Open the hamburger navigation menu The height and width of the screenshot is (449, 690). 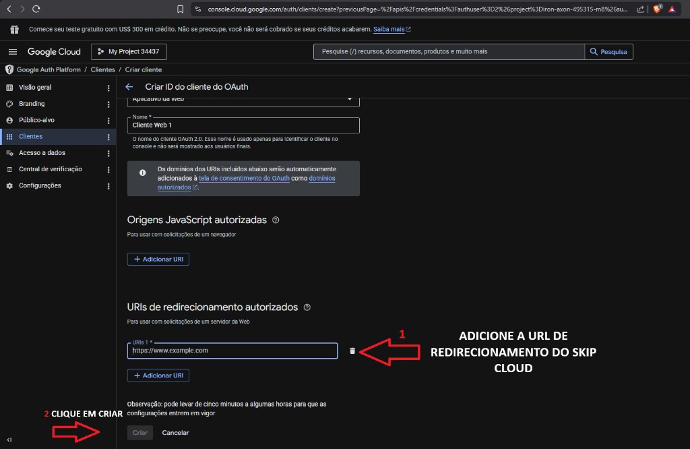click(x=13, y=52)
